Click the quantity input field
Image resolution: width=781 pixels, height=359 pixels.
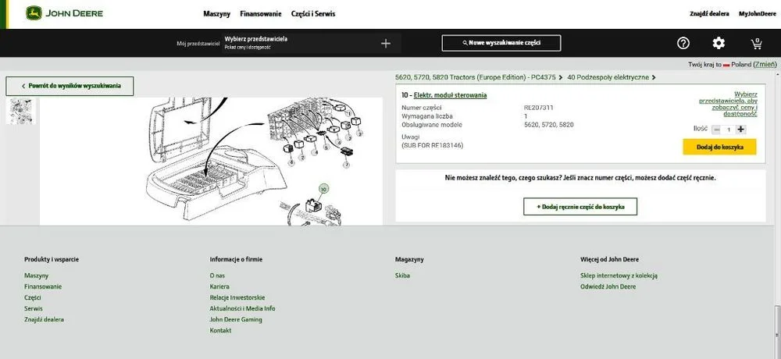coord(729,129)
